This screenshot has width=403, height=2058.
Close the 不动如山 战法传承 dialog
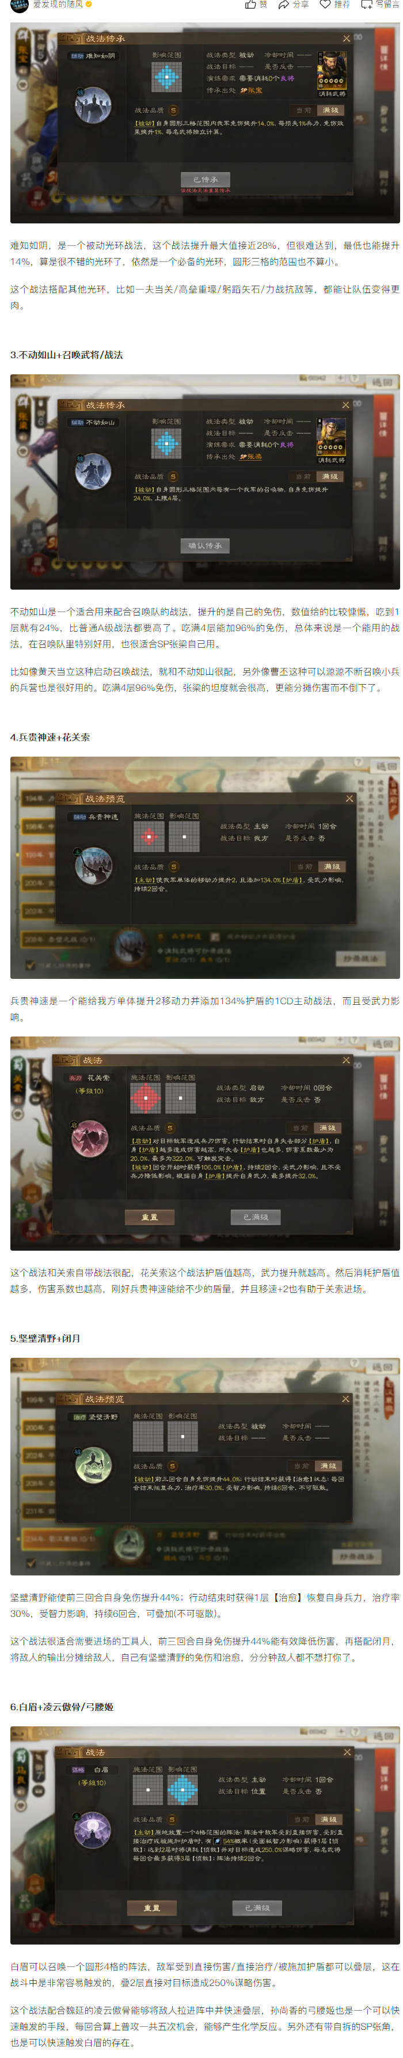[345, 405]
